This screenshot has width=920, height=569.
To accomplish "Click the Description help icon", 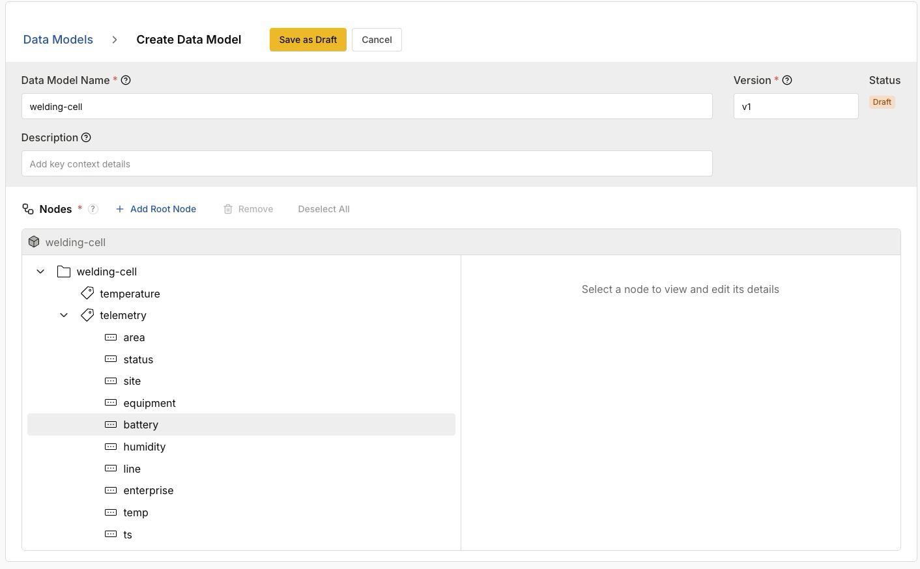I will [86, 137].
